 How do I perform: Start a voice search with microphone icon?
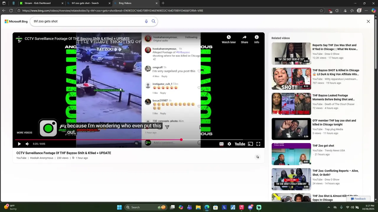(x=146, y=21)
